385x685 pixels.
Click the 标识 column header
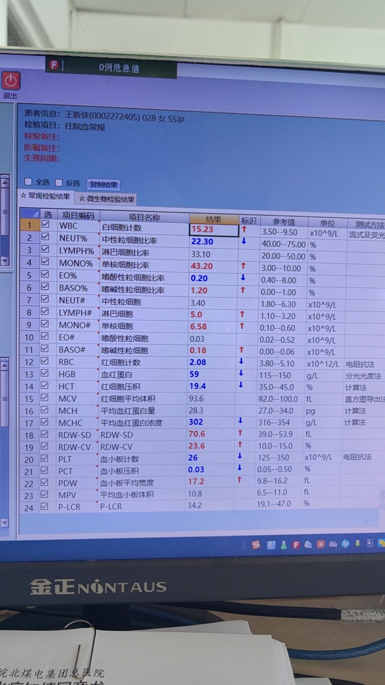point(249,220)
